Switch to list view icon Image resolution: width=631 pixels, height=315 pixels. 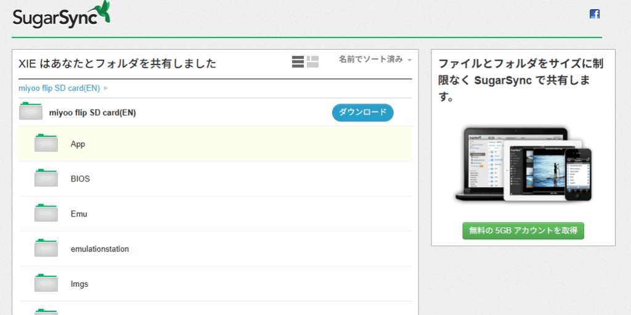coord(298,62)
